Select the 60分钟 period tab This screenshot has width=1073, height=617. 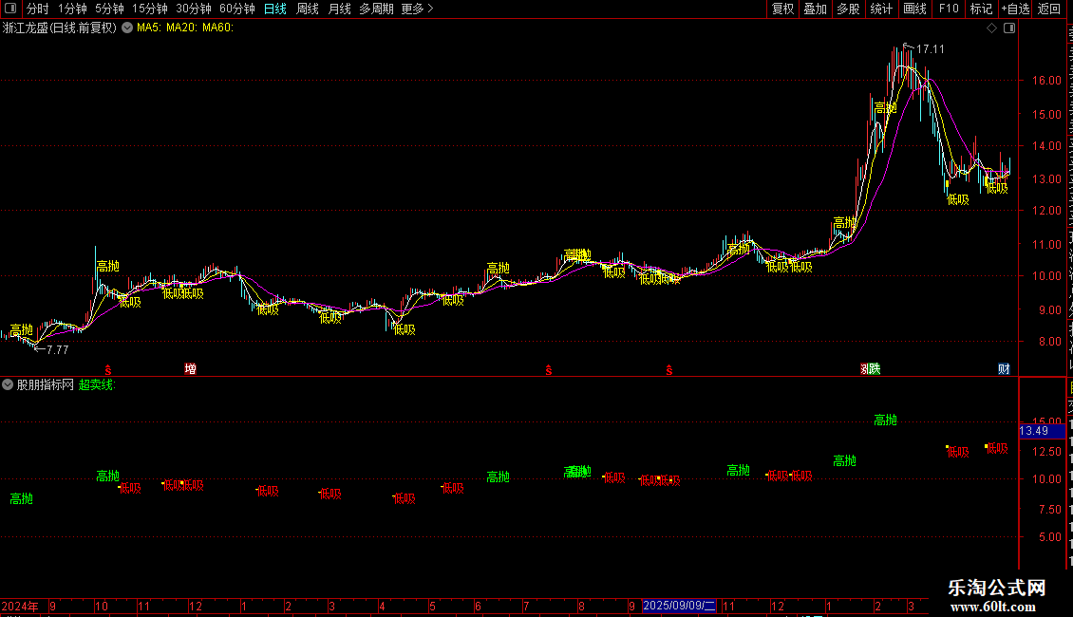[x=236, y=9]
